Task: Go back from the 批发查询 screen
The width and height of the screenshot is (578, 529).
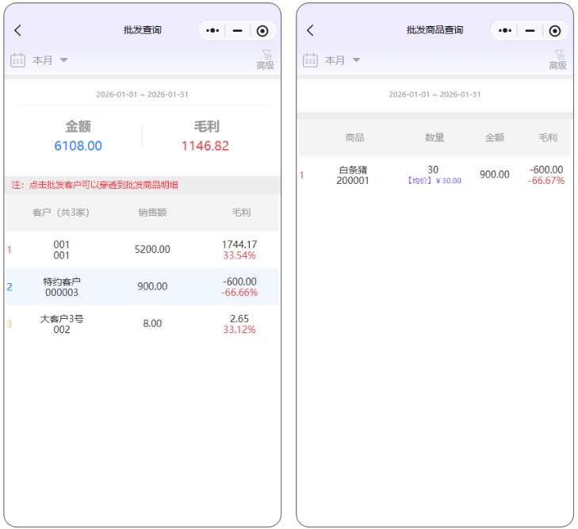Action: pyautogui.click(x=18, y=30)
